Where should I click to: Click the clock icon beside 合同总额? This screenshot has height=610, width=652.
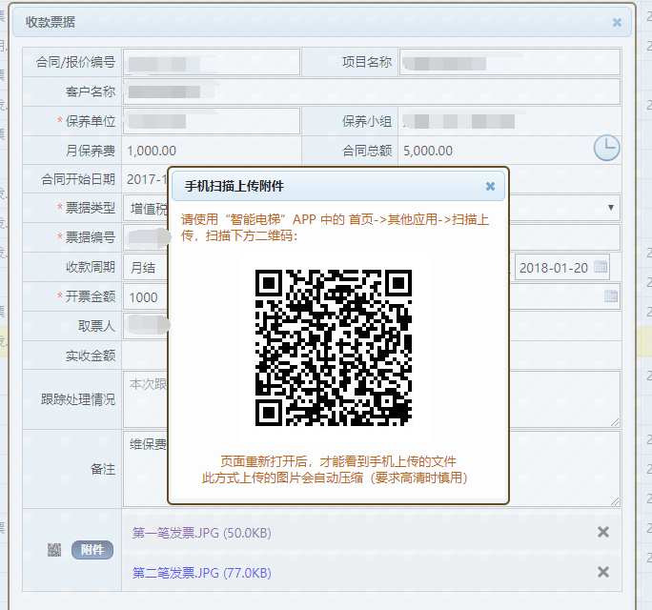[606, 148]
